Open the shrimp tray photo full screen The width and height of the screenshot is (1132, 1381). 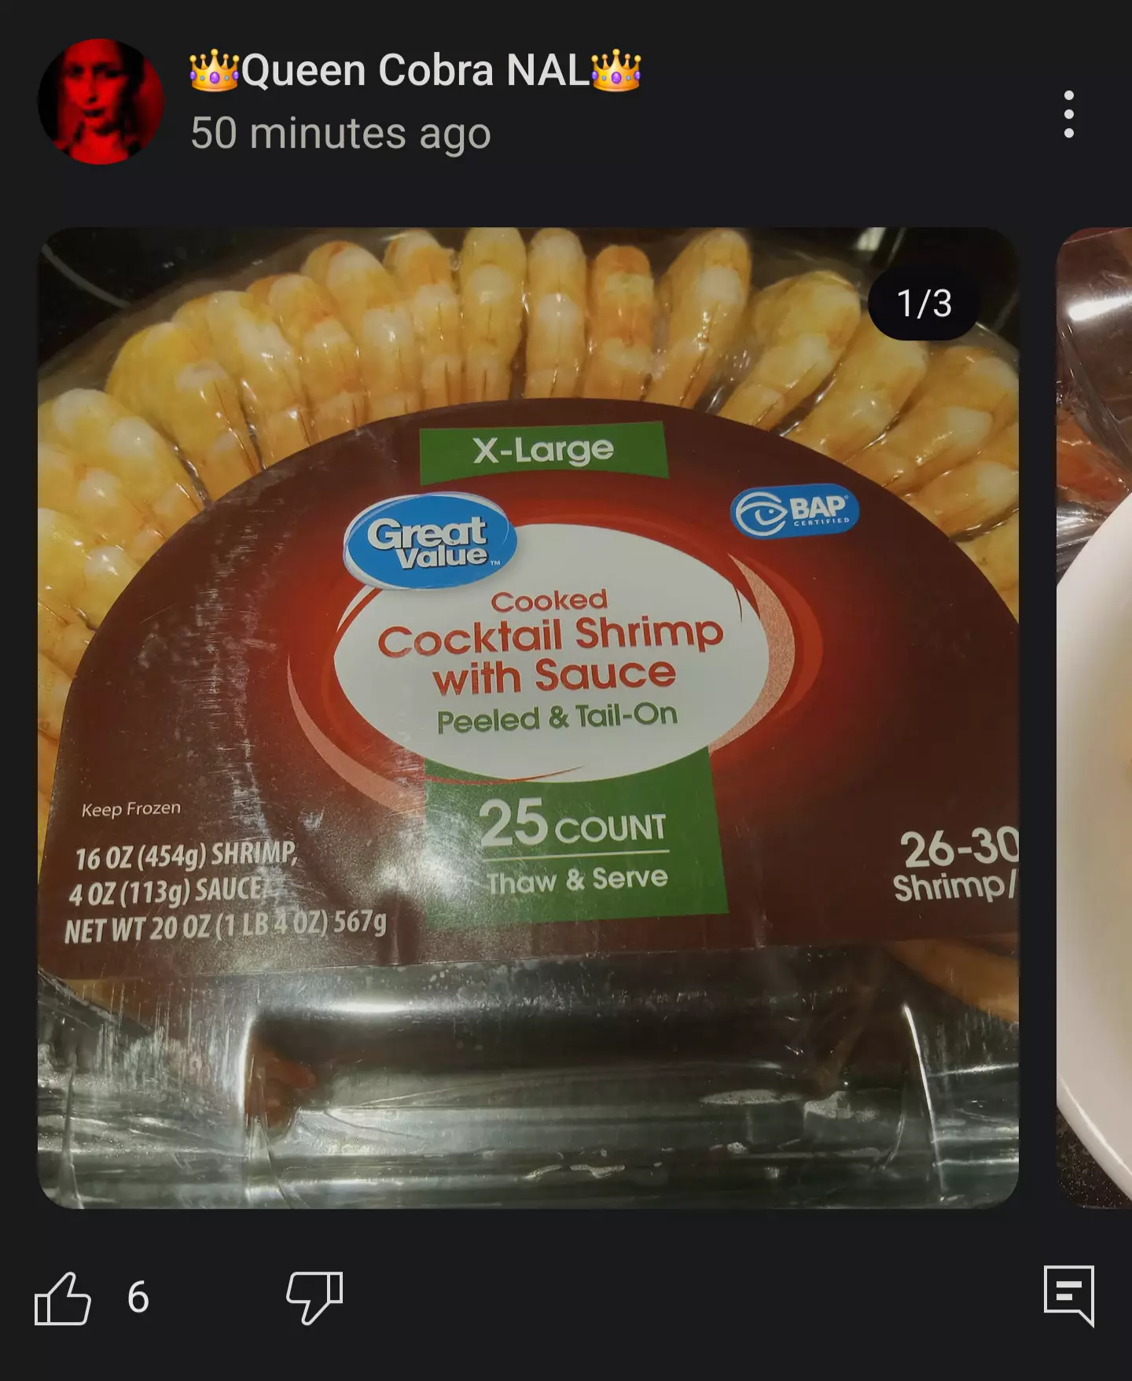tap(528, 717)
